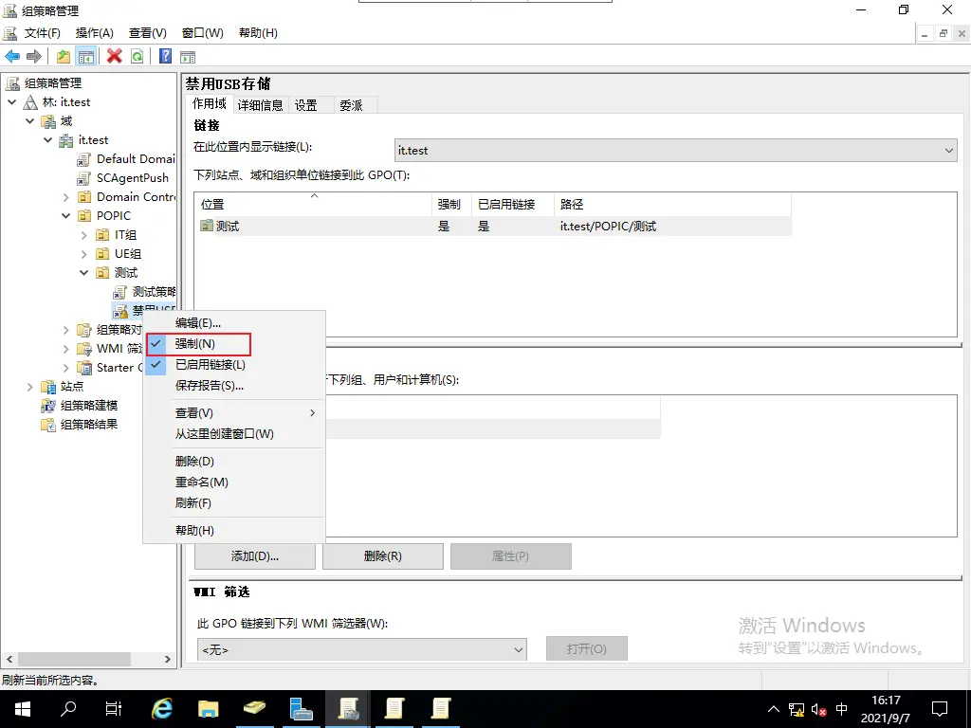Toggle Show/Hide Console Tree toolbar icon
971x728 pixels.
[86, 56]
